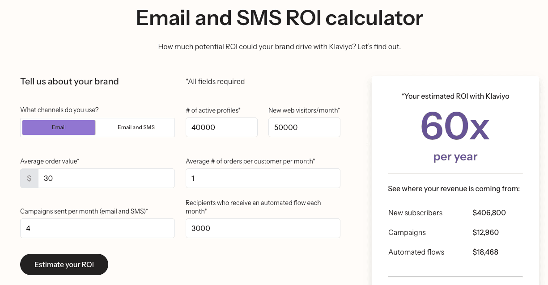548x285 pixels.
Task: Select the active profiles input field
Action: pyautogui.click(x=221, y=127)
